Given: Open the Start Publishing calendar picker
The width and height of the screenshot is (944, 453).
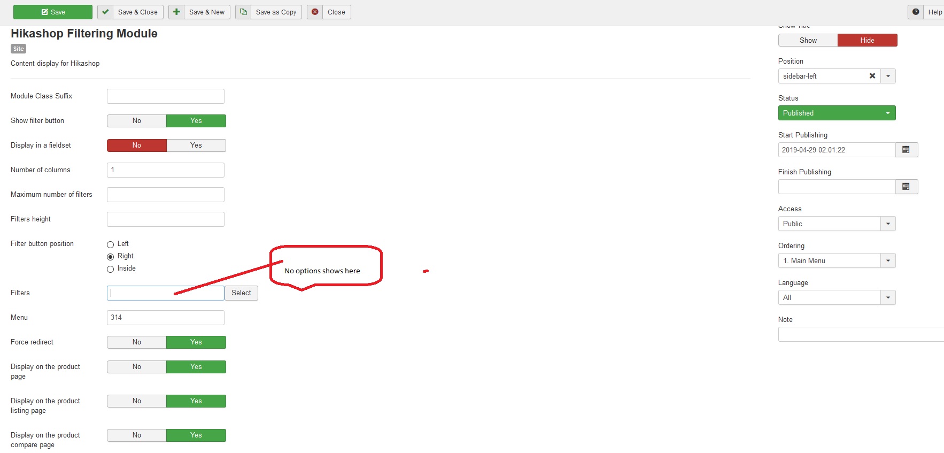Looking at the screenshot, I should click(906, 150).
